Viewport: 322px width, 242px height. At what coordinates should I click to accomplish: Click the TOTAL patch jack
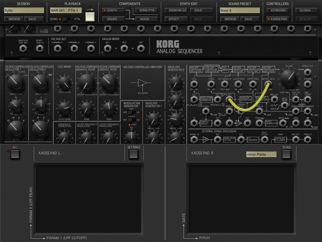tap(194, 84)
